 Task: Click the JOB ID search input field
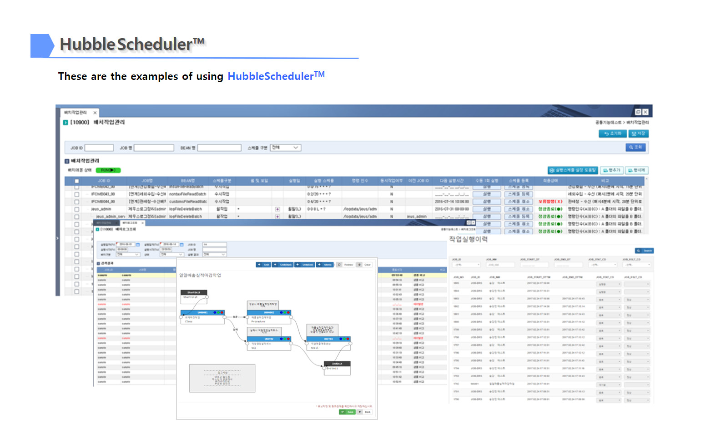(x=99, y=148)
